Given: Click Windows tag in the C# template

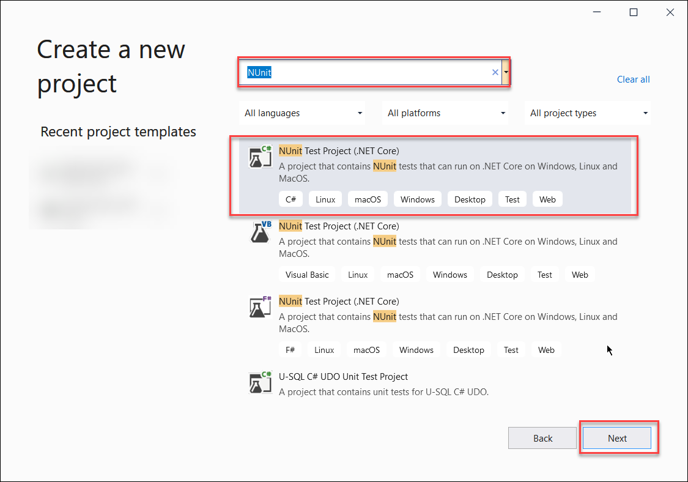Looking at the screenshot, I should (x=418, y=199).
